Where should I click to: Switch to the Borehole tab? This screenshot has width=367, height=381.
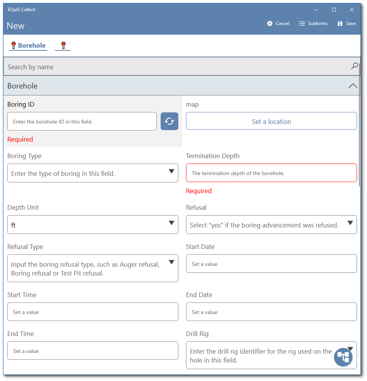[x=32, y=45]
